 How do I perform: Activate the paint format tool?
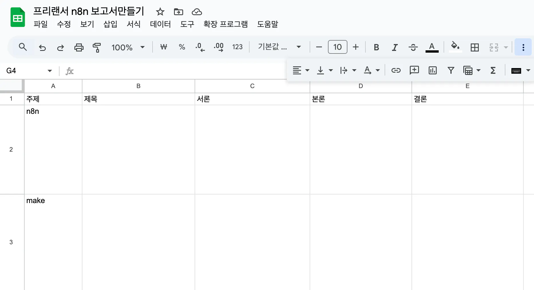[x=97, y=47]
